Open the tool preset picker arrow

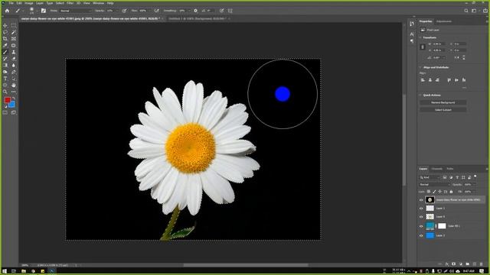(24, 11)
